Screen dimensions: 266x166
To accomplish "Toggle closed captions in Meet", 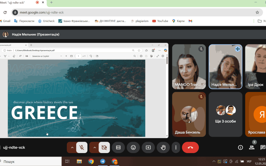I will click(118, 147).
